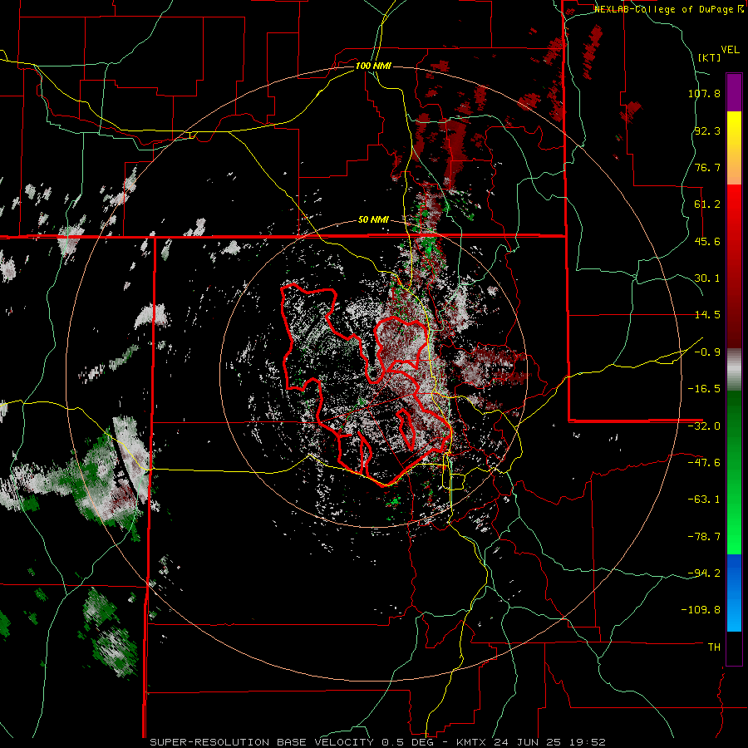Click the -16.5 velocity scale value
748x748 pixels.
coord(704,389)
